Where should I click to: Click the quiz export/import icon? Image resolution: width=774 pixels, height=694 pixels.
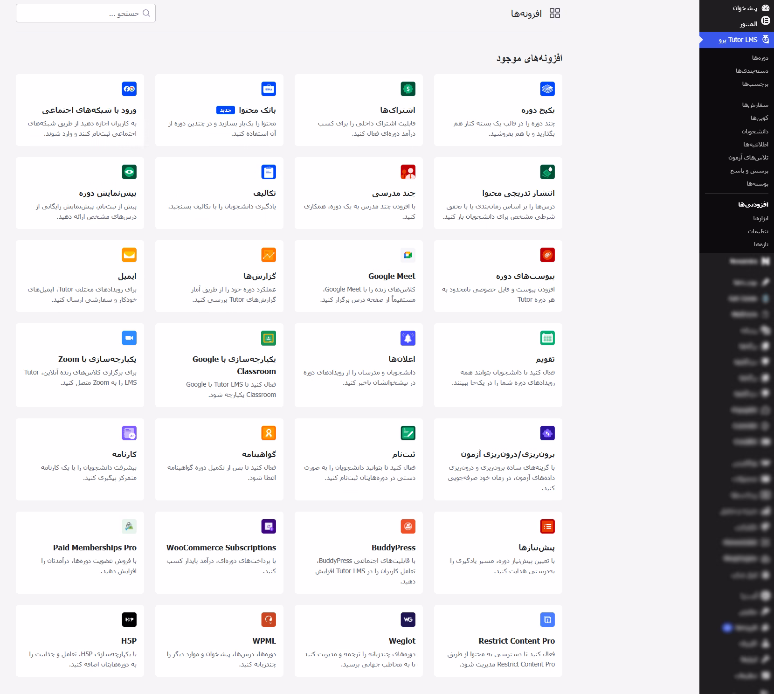point(547,433)
